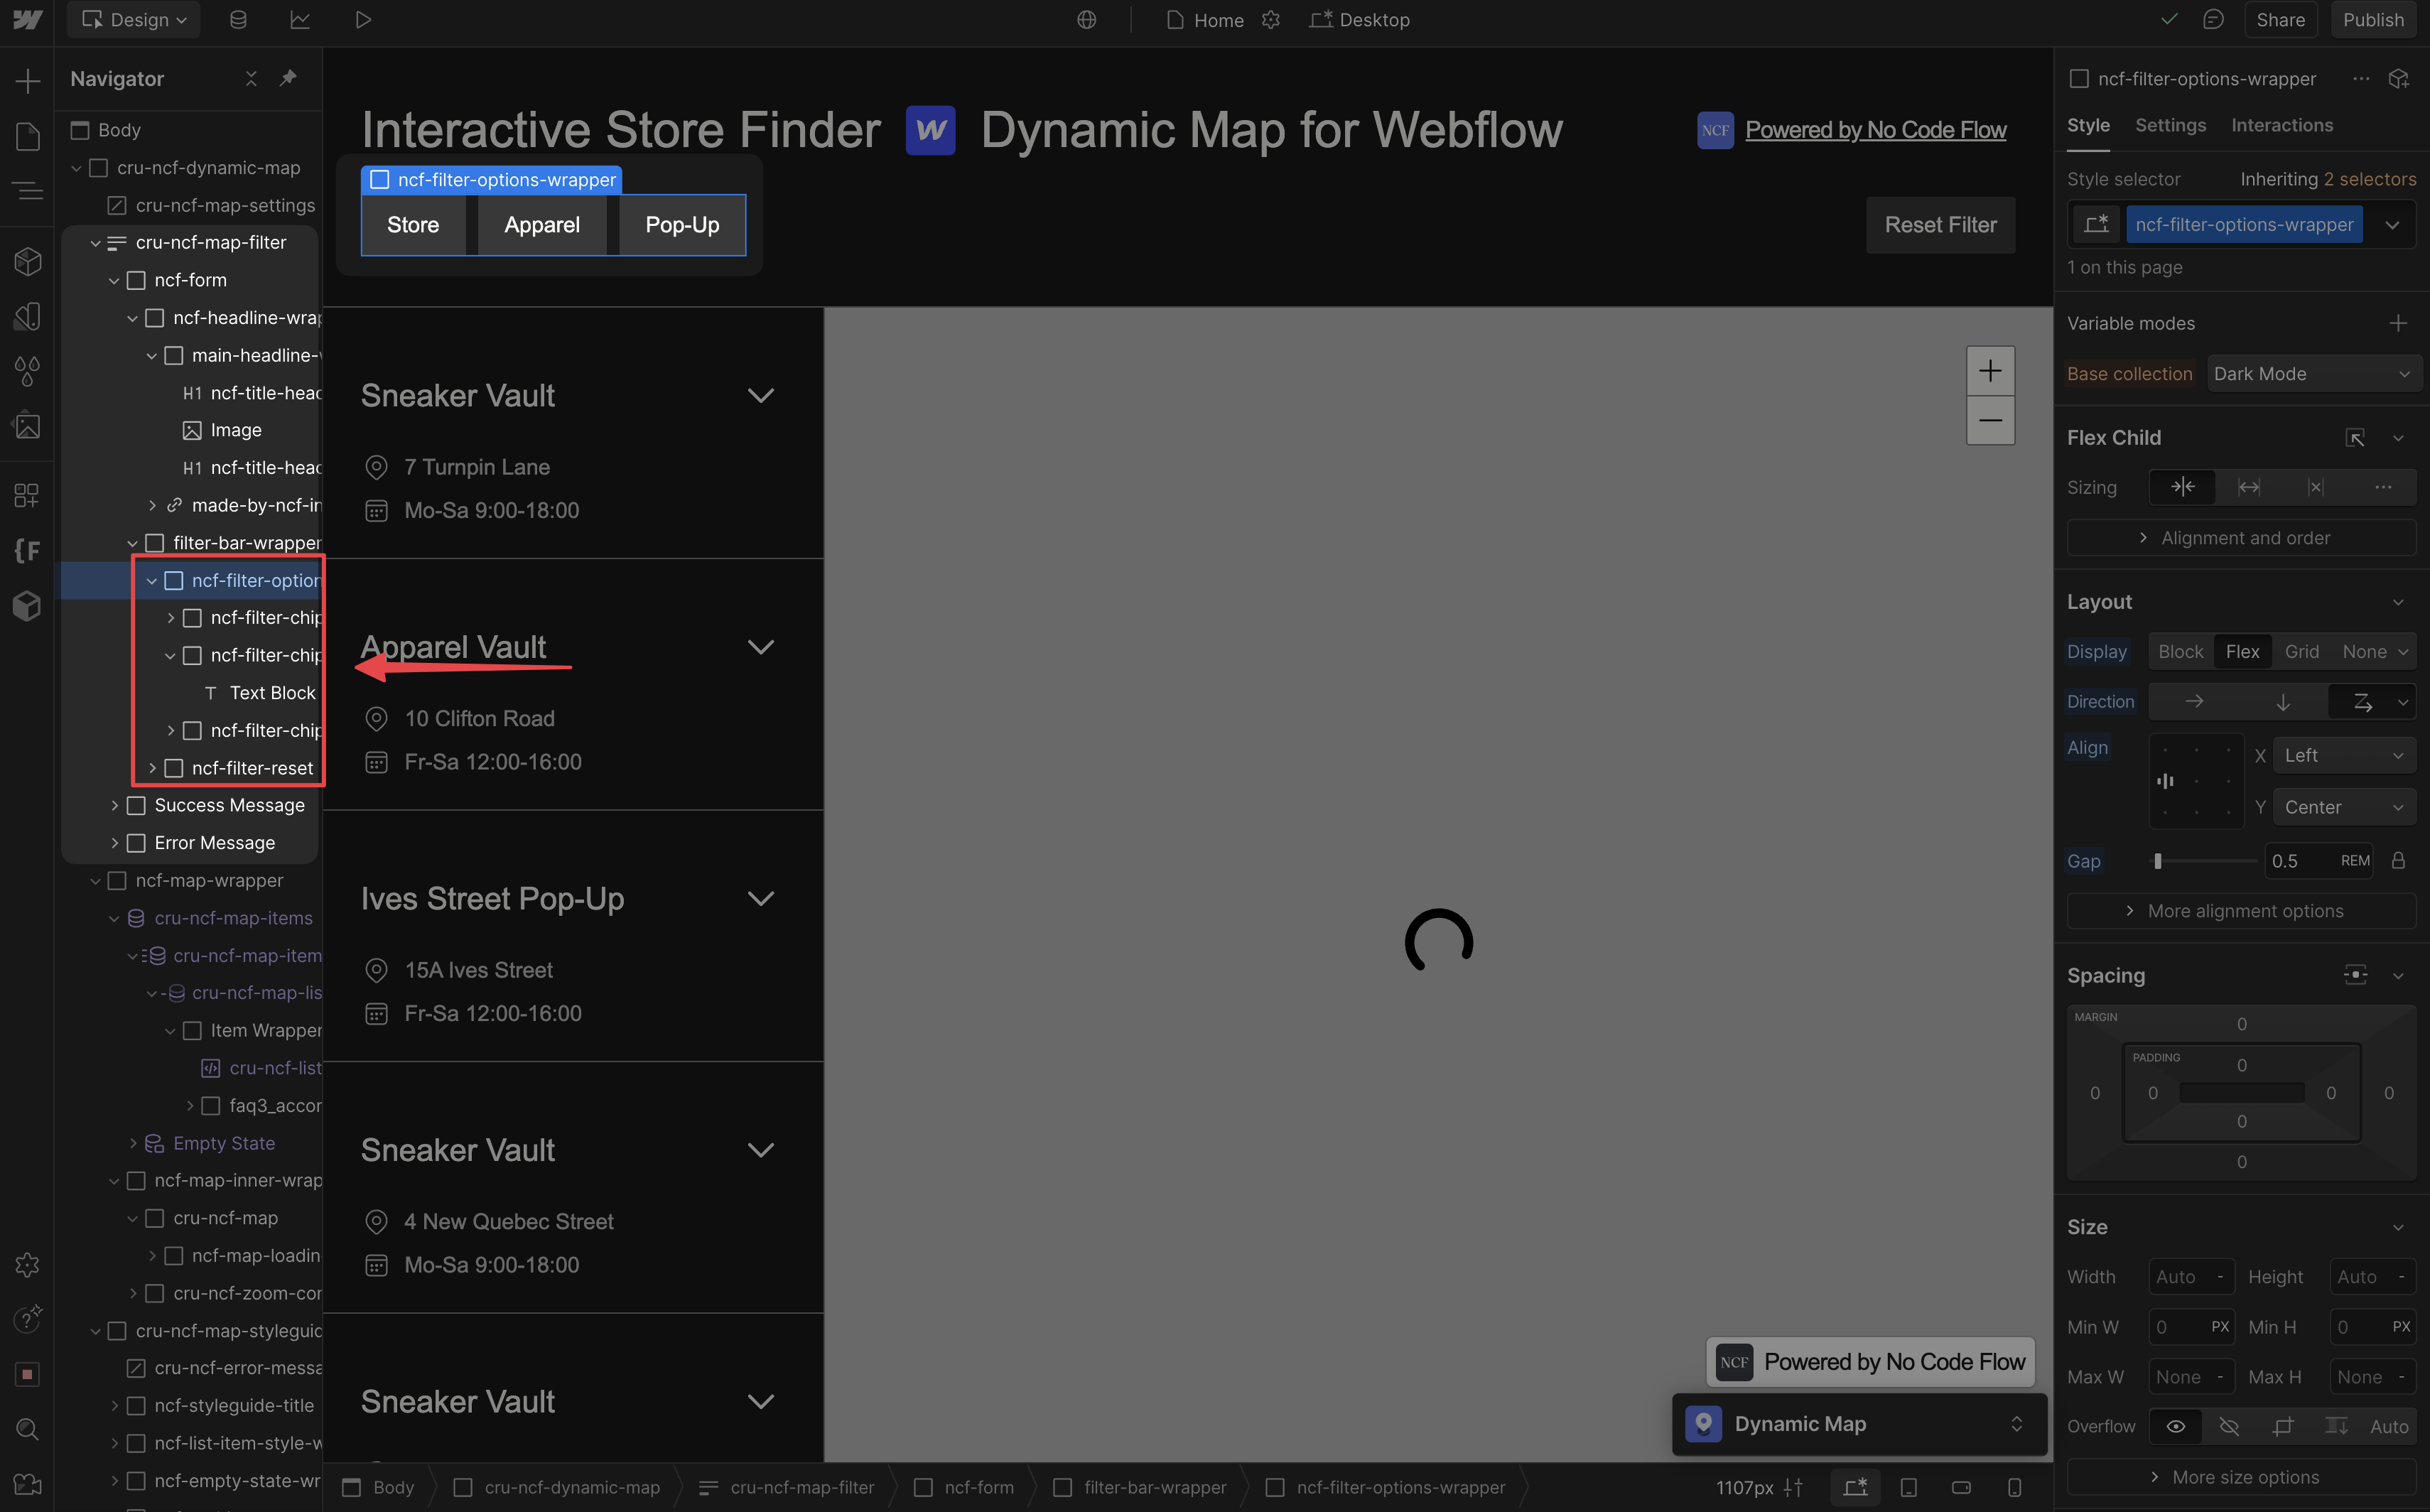This screenshot has height=1512, width=2430.
Task: Set Flex Child sizing to grow
Action: point(2249,487)
